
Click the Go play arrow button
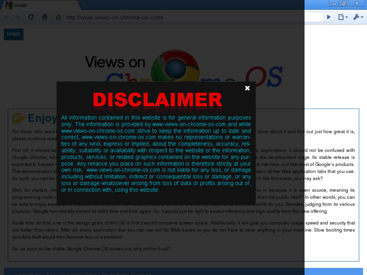(329, 17)
